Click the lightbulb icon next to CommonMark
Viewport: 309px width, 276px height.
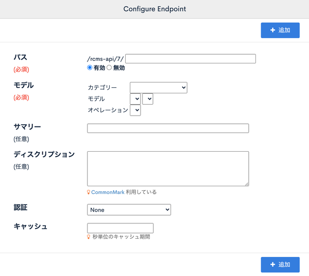coord(89,192)
